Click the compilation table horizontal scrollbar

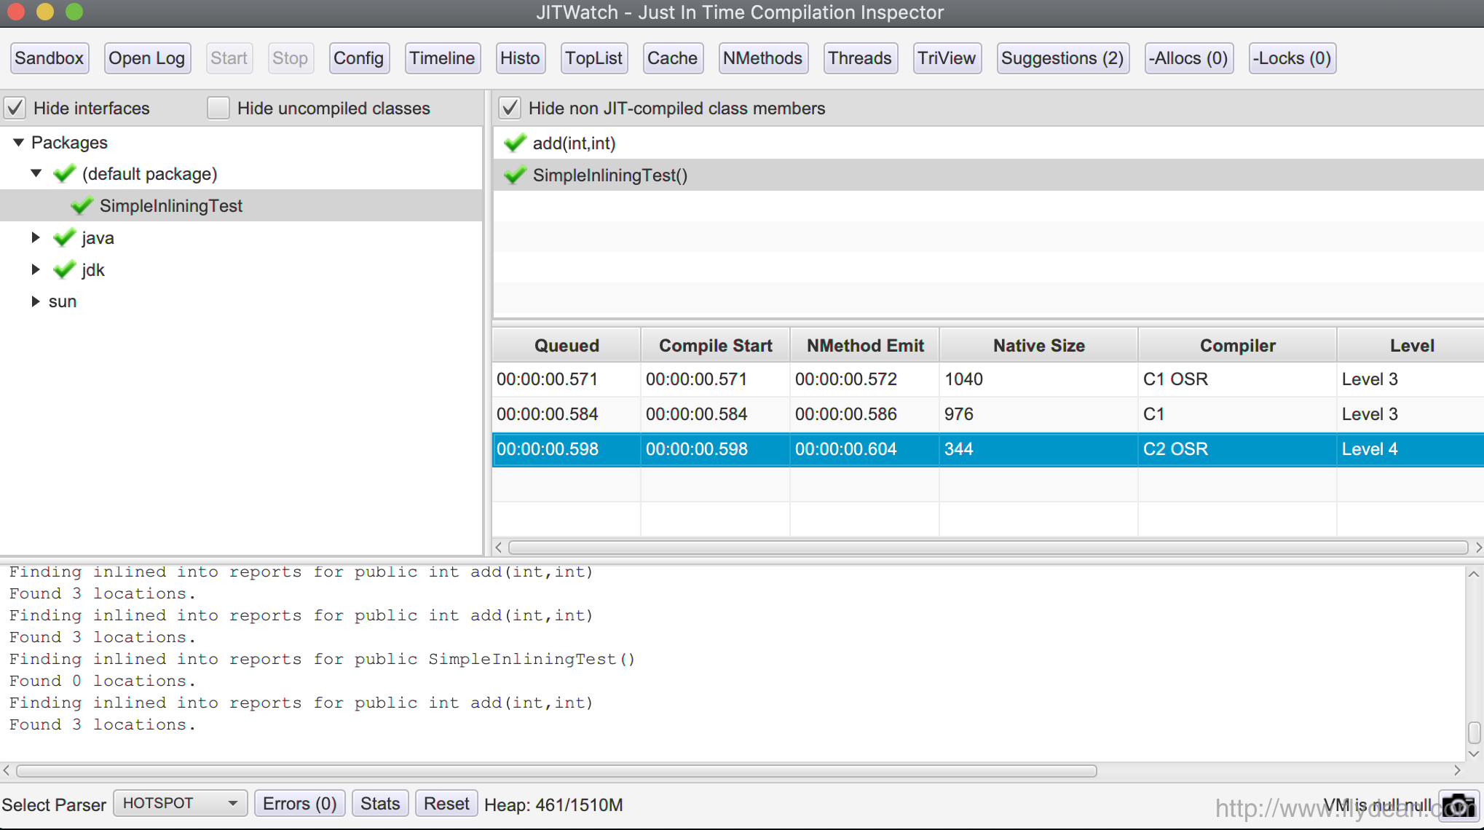(987, 548)
